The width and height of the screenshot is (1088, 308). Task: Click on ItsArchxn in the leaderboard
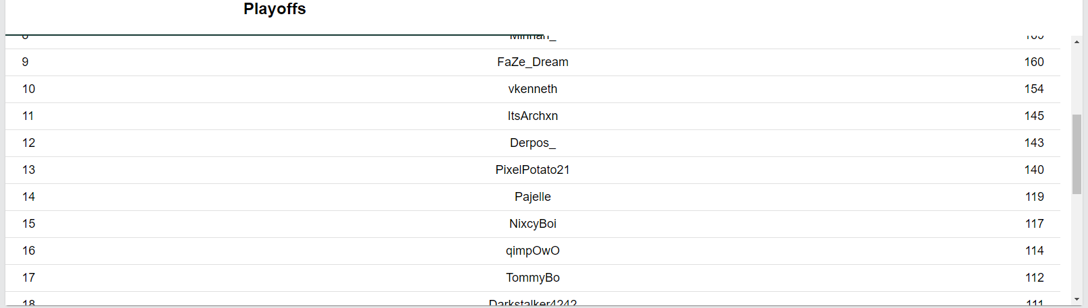click(533, 116)
